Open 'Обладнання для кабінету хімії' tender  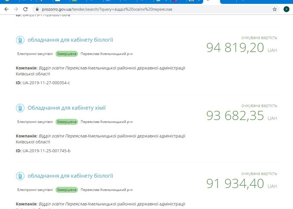[x=67, y=108]
